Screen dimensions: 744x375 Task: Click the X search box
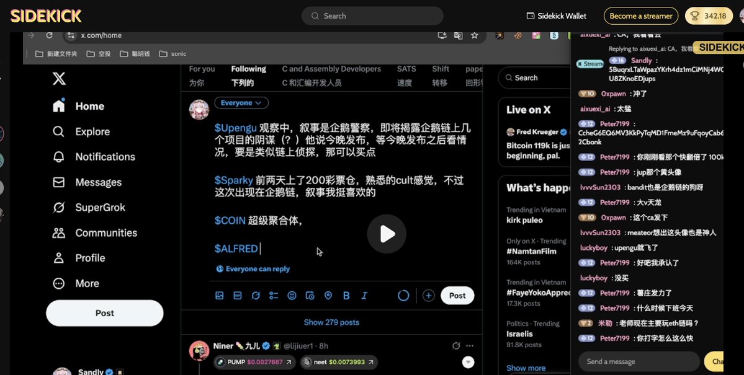(534, 77)
